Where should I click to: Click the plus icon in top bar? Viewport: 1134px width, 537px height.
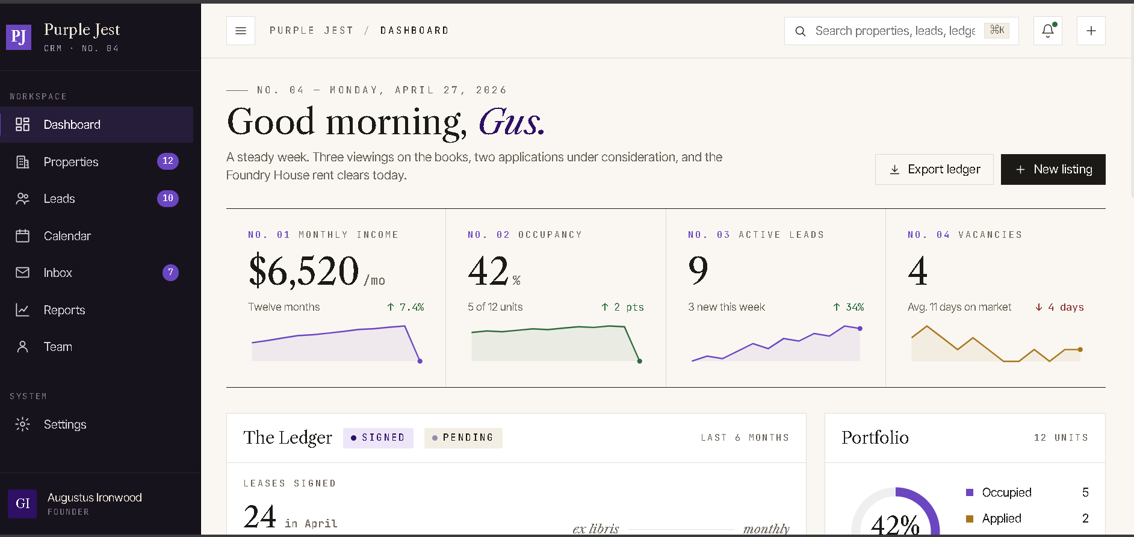click(x=1091, y=31)
